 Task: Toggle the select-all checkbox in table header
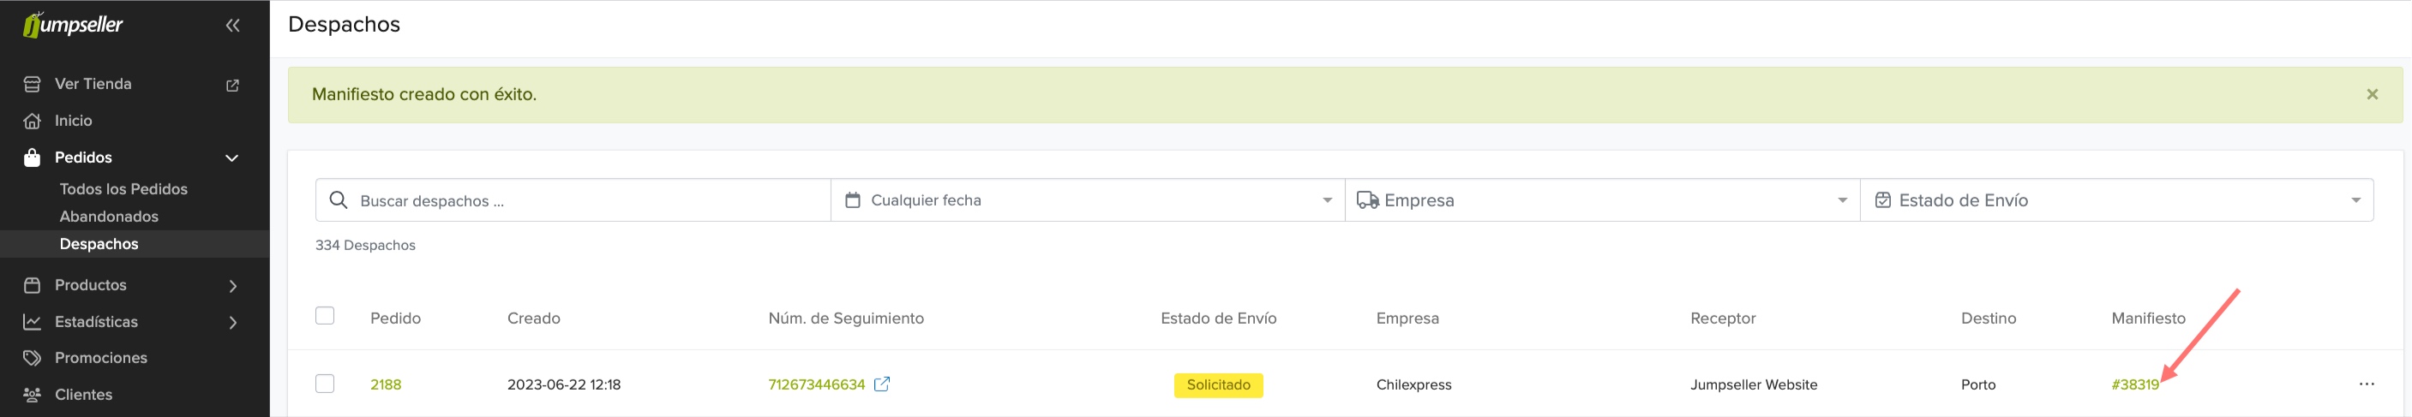point(325,316)
